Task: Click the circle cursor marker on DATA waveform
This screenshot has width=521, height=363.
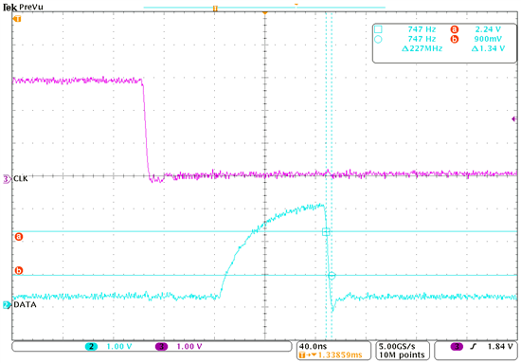Action: click(x=332, y=275)
